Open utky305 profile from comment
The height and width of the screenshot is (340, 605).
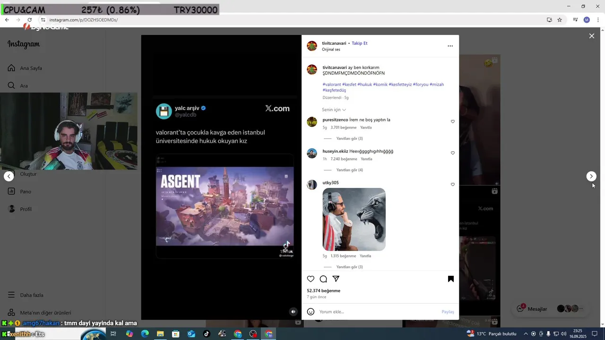[330, 183]
